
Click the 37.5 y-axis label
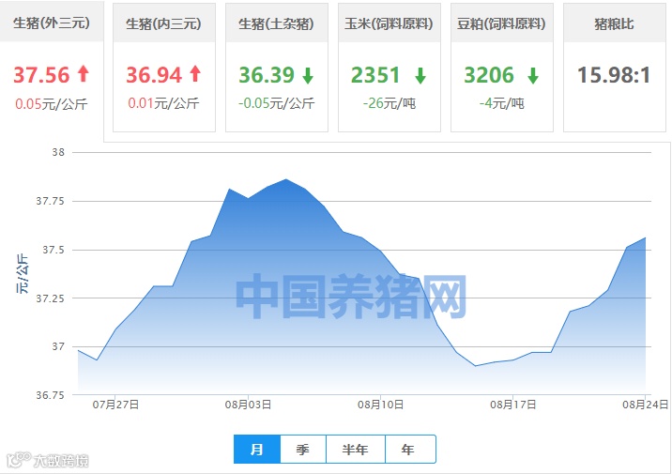(x=53, y=250)
